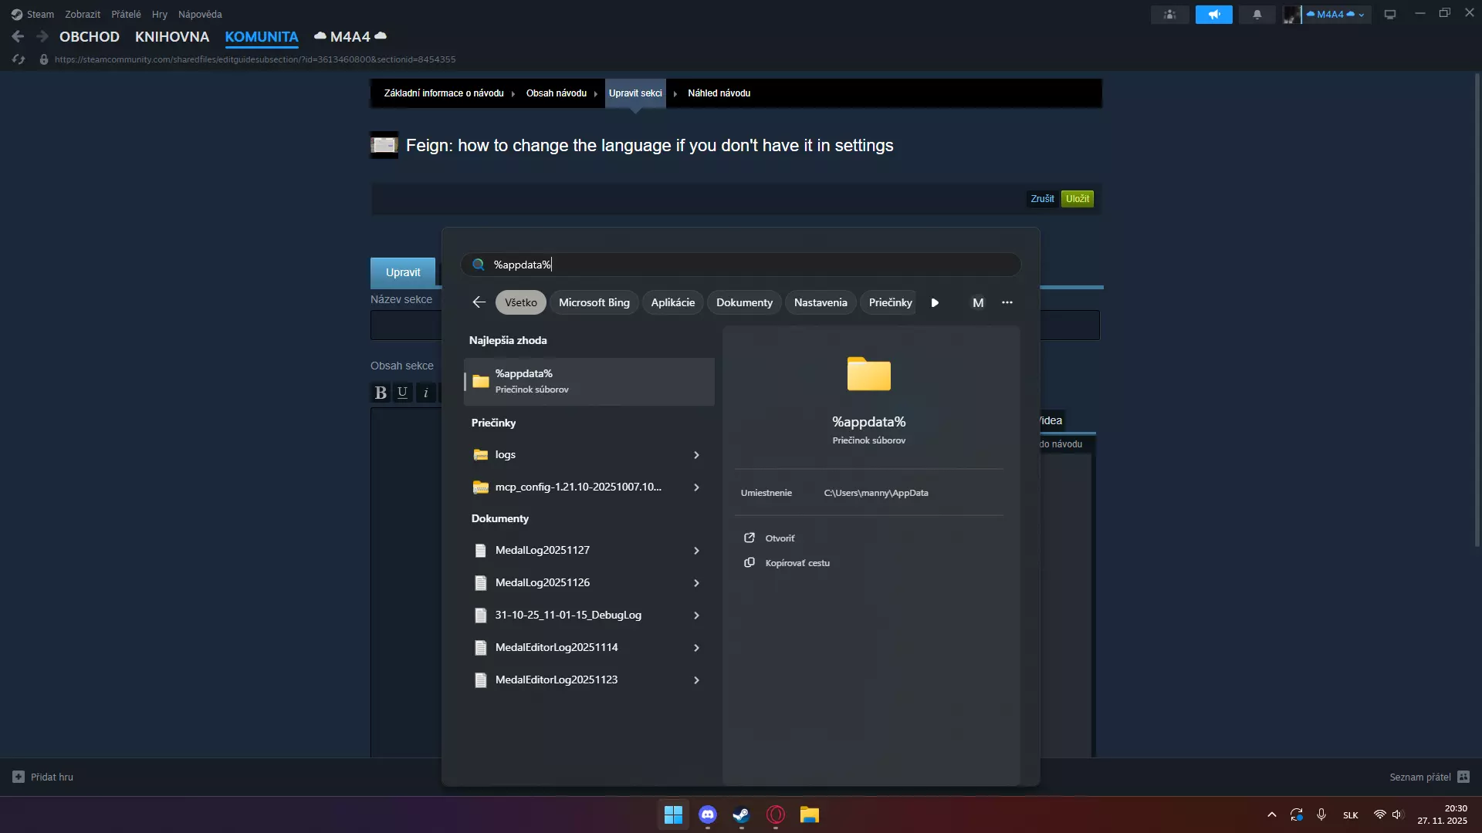Viewport: 1482px width, 833px height.
Task: Open the Zobrazit menu
Action: [x=83, y=15]
